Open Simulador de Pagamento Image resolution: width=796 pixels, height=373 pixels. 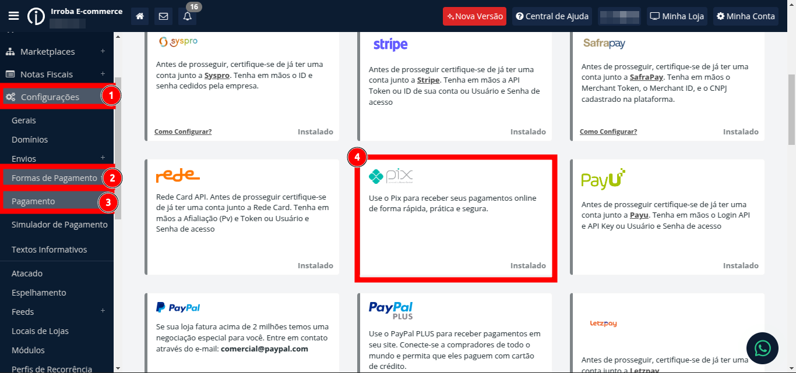(59, 225)
